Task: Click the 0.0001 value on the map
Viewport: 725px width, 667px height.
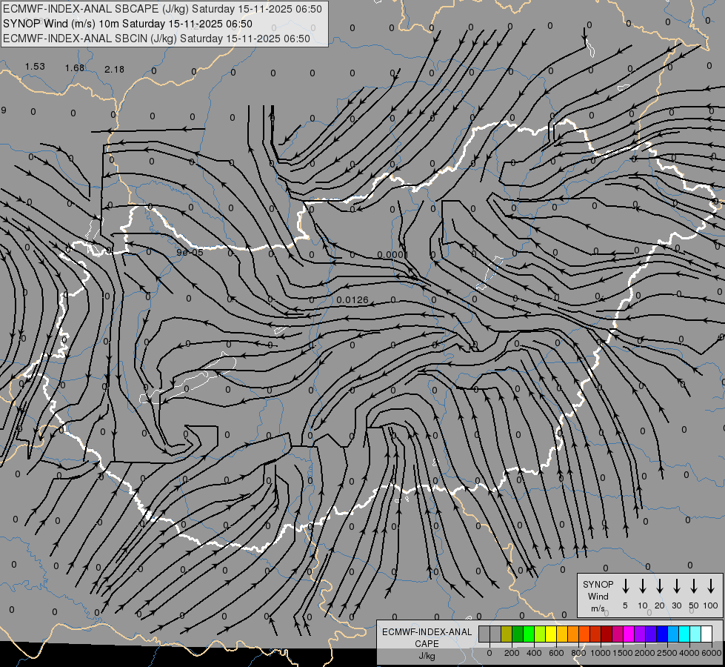Action: tap(392, 255)
